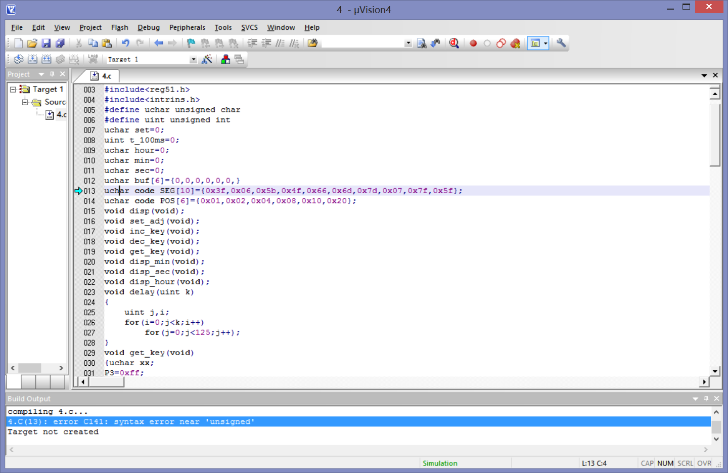This screenshot has width=728, height=473.
Task: Uncomment the selection with the uncomment icon
Action: (294, 44)
